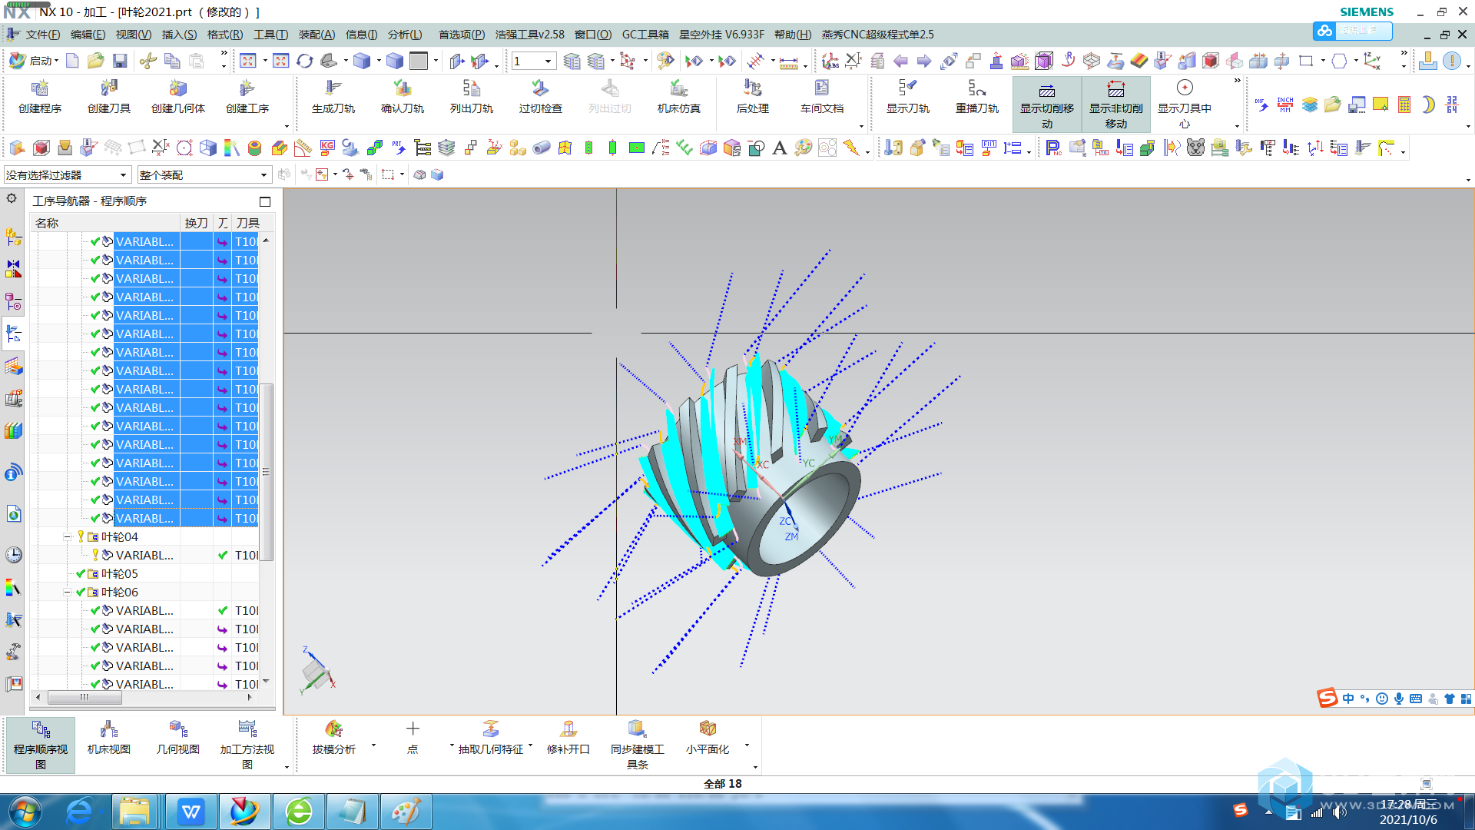Toggle 显示非切削移动 display option

click(x=1116, y=105)
